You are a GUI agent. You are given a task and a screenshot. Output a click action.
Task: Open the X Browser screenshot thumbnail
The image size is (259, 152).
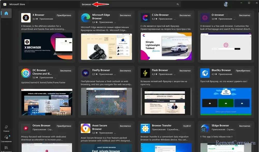click(x=47, y=46)
